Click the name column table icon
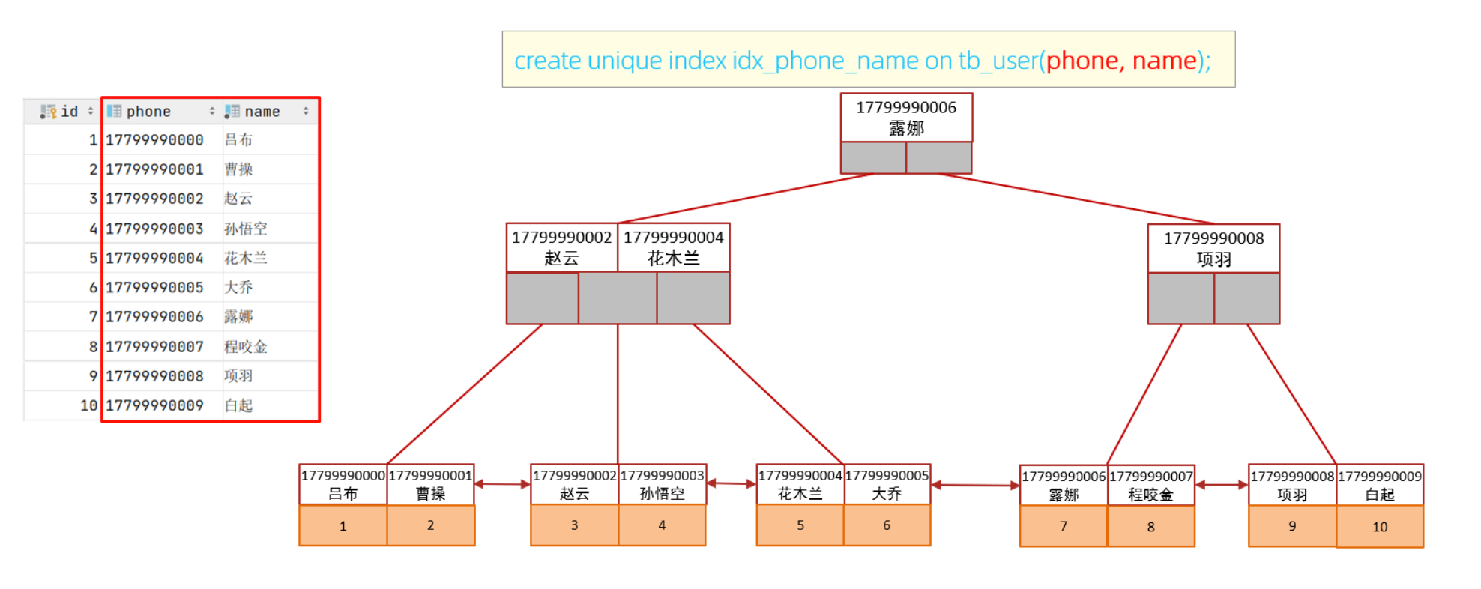1481x589 pixels. (232, 111)
